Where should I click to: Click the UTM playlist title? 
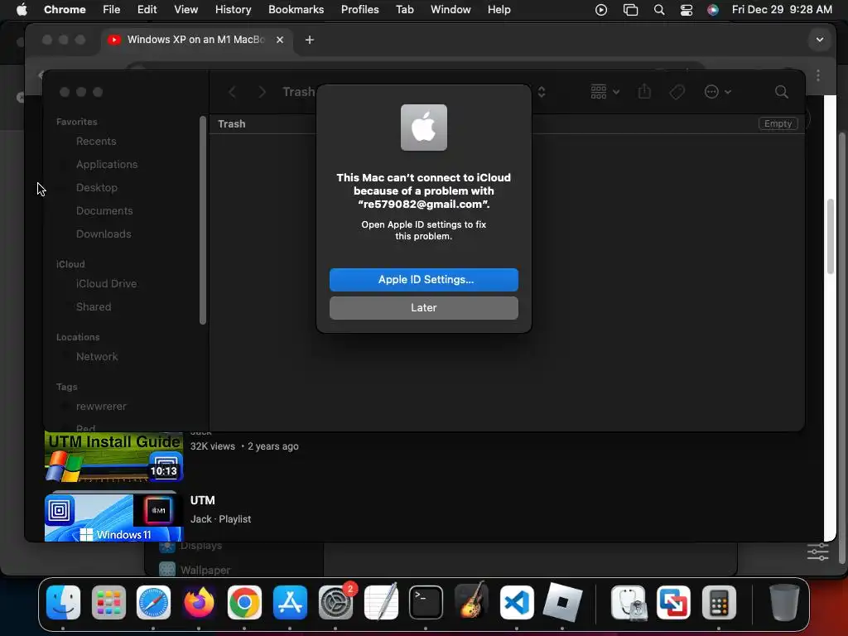click(202, 501)
